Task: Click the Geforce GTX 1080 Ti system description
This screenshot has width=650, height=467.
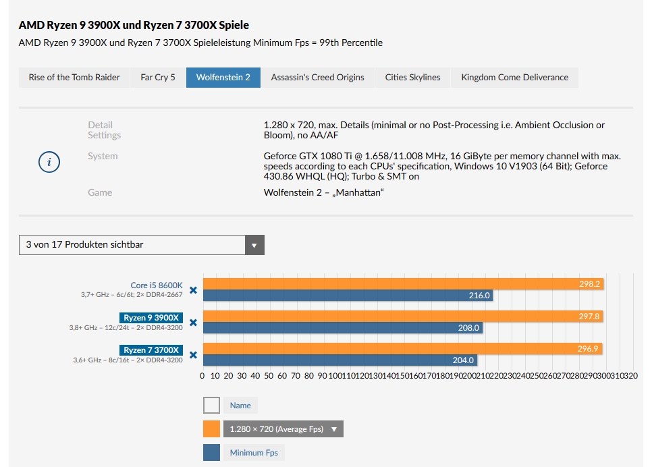Action: (442, 166)
